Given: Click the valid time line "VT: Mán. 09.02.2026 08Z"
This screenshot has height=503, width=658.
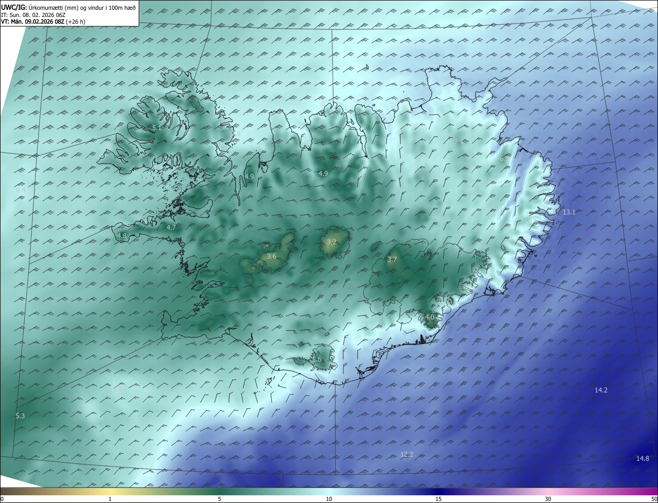Looking at the screenshot, I should 32,22.
